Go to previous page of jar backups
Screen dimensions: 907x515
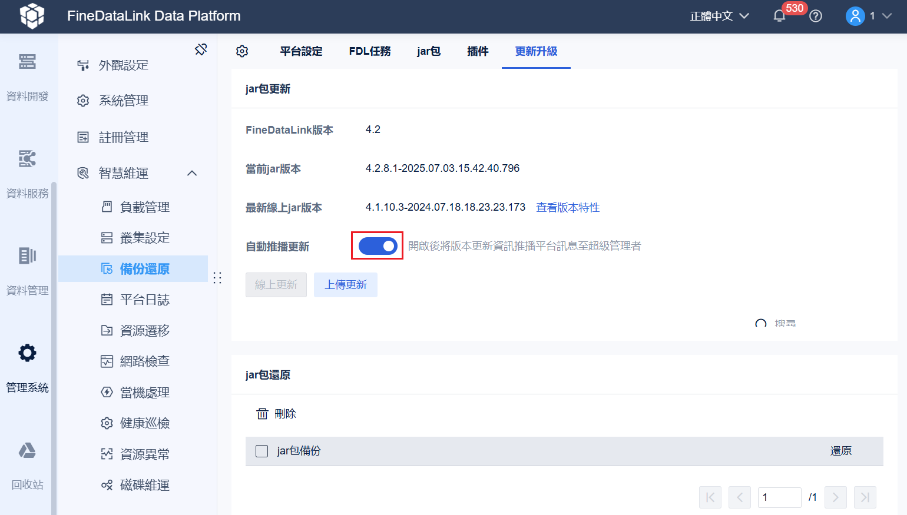tap(740, 497)
